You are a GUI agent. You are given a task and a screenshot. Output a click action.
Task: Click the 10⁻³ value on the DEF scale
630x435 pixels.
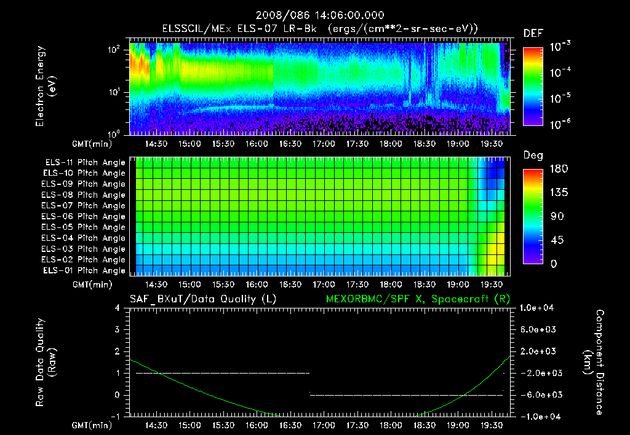pos(560,46)
